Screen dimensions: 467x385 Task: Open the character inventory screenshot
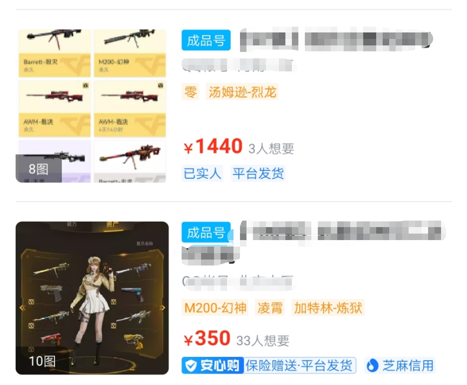(x=92, y=298)
